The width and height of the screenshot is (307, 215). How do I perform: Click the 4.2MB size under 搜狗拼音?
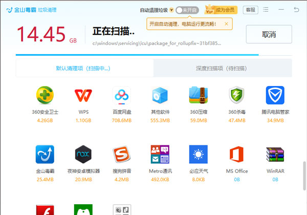pos(122,180)
